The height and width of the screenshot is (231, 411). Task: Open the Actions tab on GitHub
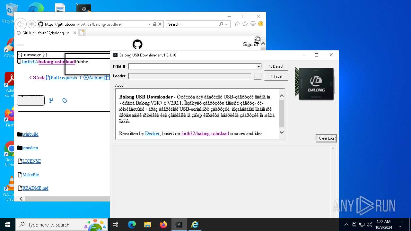click(96, 78)
